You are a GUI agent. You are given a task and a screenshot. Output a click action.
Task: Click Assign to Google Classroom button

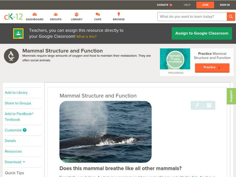pos(202,33)
